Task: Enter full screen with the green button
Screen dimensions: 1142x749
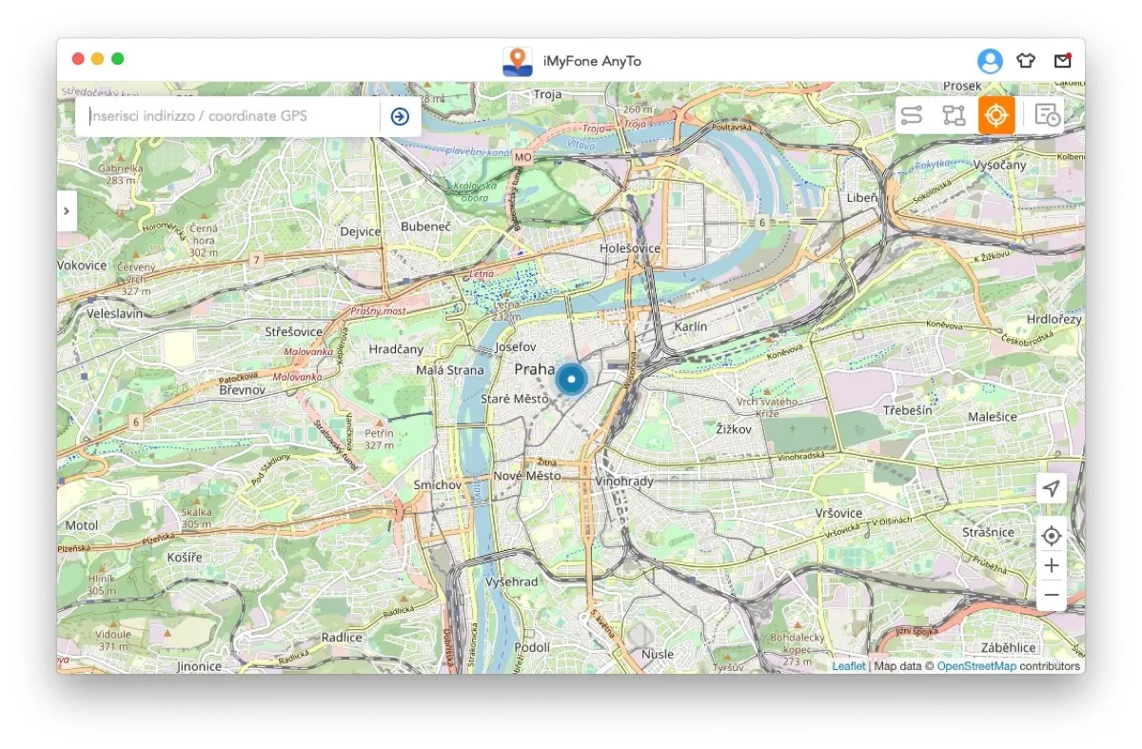Action: coord(117,58)
